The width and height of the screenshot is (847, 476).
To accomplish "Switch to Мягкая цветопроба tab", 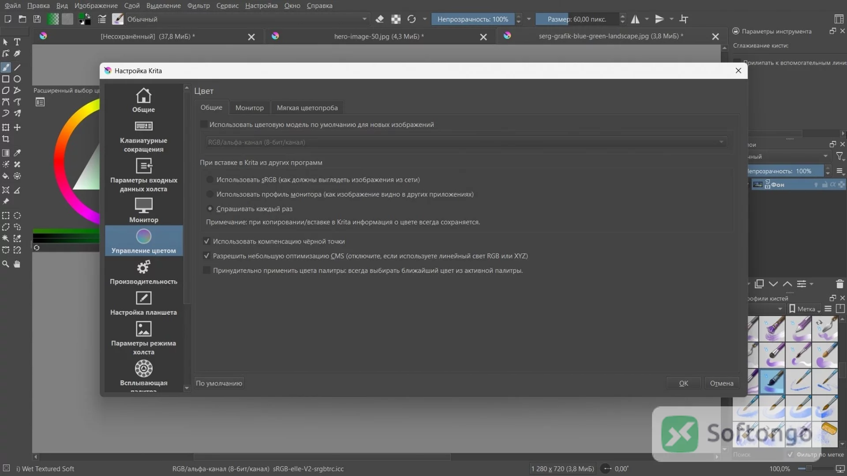I will (x=307, y=108).
